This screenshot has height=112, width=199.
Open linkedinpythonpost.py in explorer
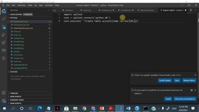click(x=30, y=28)
